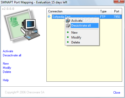125x98 pixels.
Task: Click the blue arrow icon beside Softpedia Test
Action: tap(49, 17)
